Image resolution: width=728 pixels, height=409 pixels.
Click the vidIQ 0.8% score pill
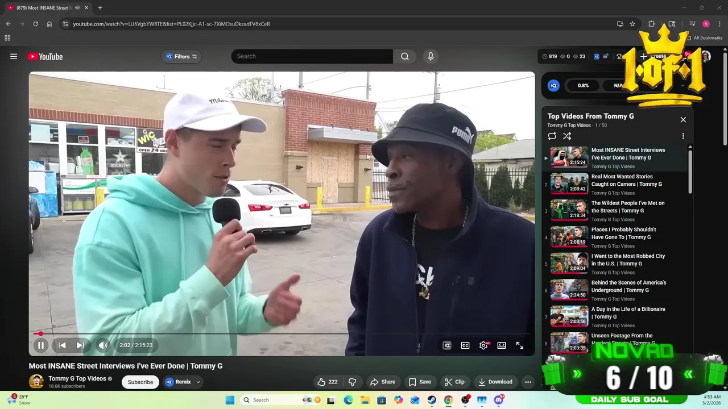click(x=583, y=85)
